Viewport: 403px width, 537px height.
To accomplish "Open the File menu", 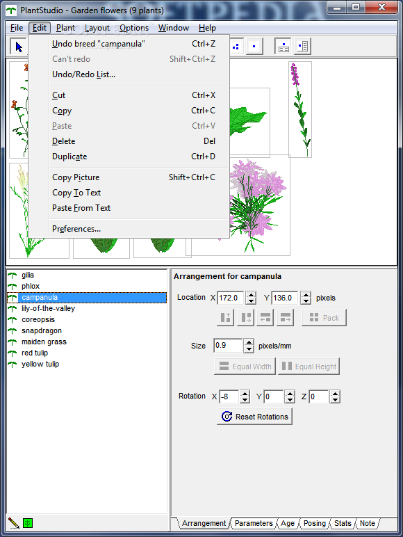I will click(x=17, y=28).
